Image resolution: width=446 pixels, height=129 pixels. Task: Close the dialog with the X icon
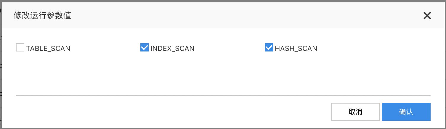tap(427, 16)
